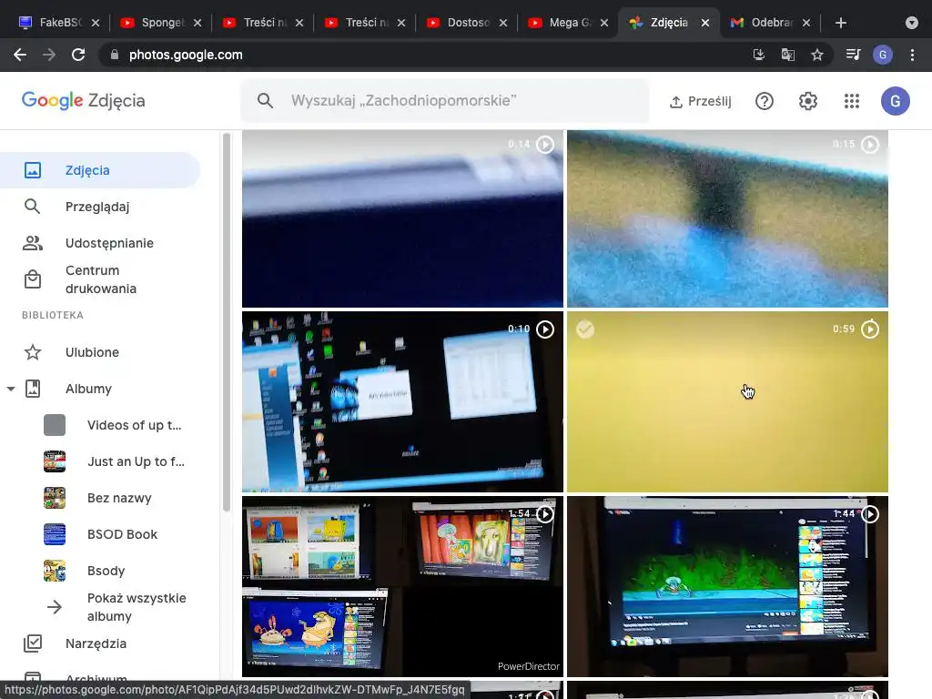Screen dimensions: 932x699
Task: Open the Zdjęcia sidebar item
Action: point(100,170)
